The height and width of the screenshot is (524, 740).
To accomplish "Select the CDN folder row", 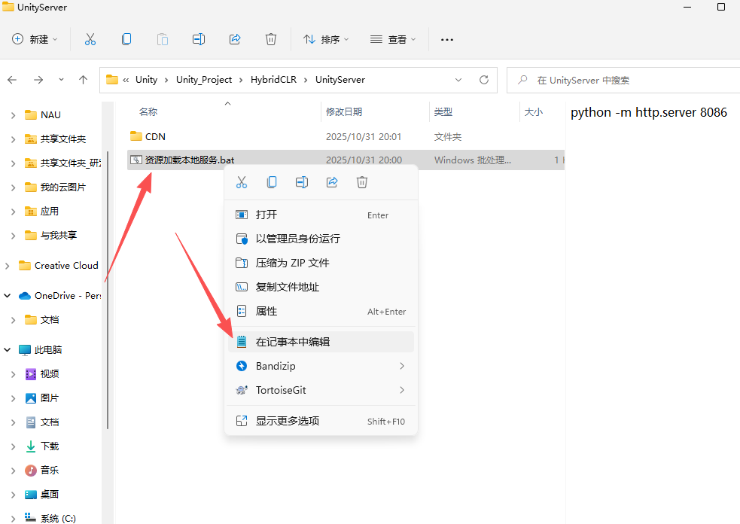I will pos(346,136).
